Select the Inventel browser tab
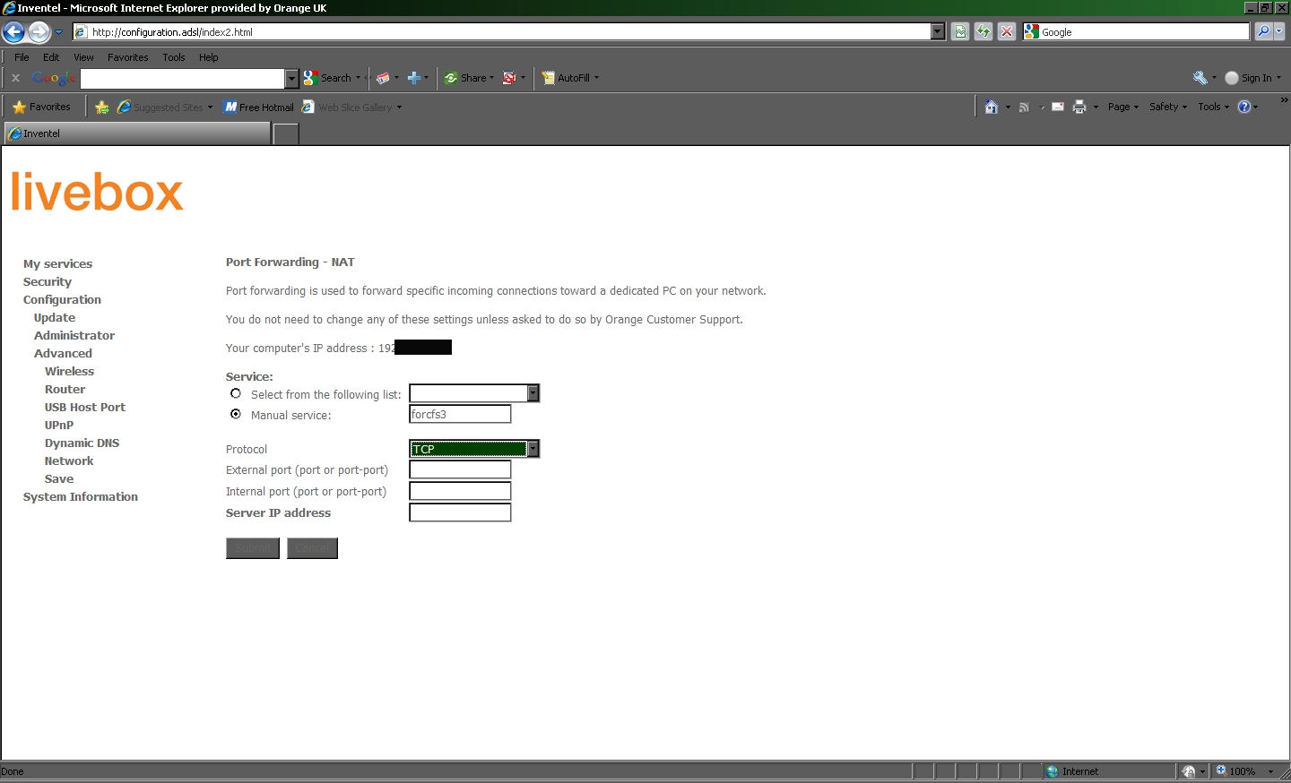 136,133
